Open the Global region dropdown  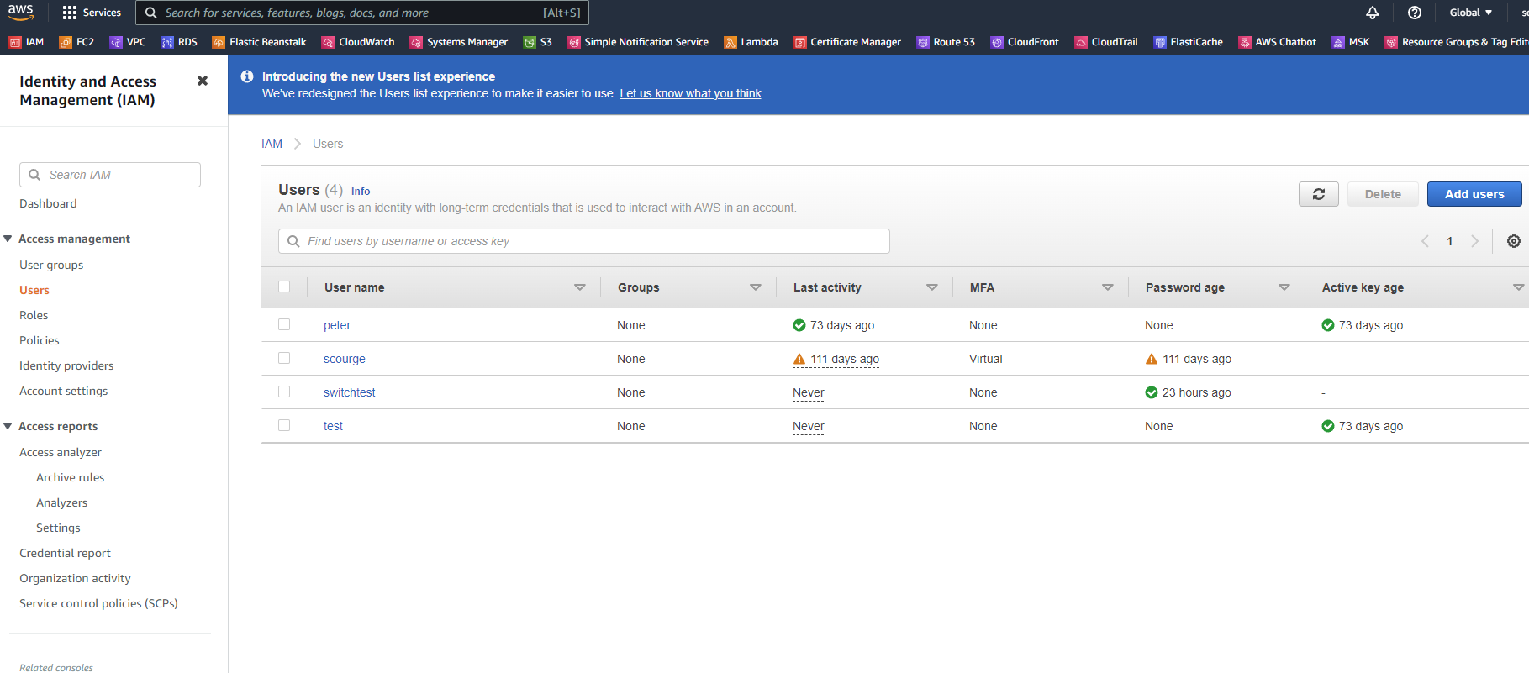coord(1471,13)
